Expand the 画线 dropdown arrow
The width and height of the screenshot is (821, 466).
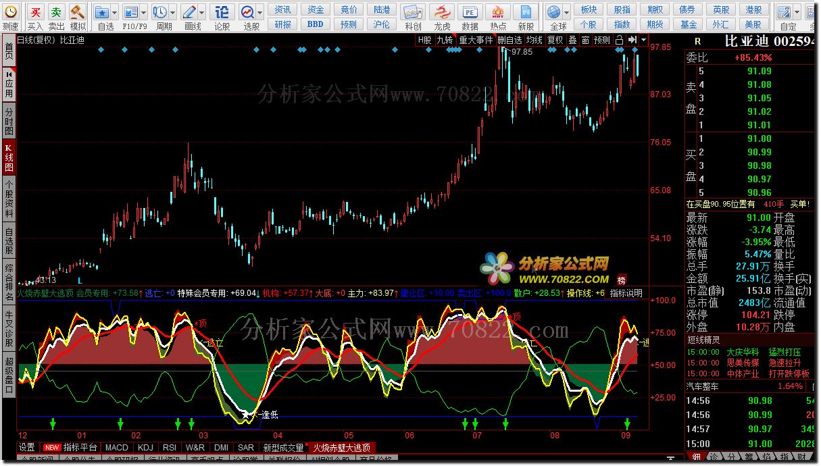[x=202, y=12]
